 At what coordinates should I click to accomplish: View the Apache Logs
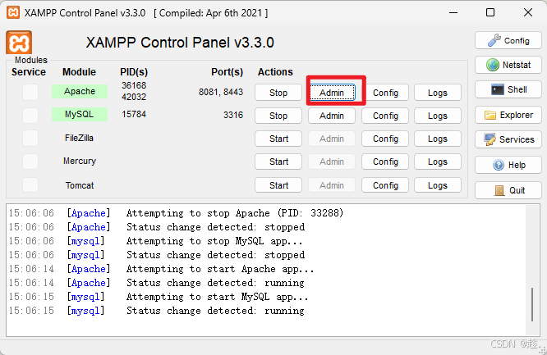pyautogui.click(x=438, y=93)
